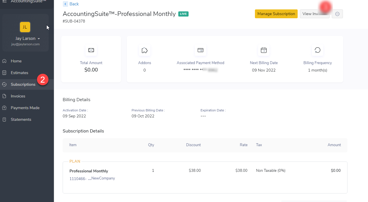The image size is (368, 202).
Task: Open the Invoices sidebar icon
Action: coord(4,96)
